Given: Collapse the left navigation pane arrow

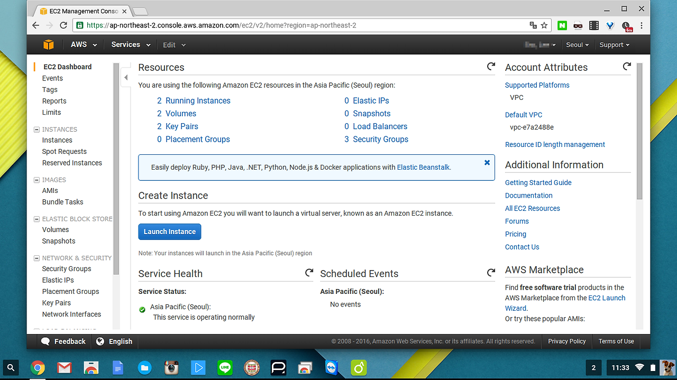Looking at the screenshot, I should click(x=126, y=78).
